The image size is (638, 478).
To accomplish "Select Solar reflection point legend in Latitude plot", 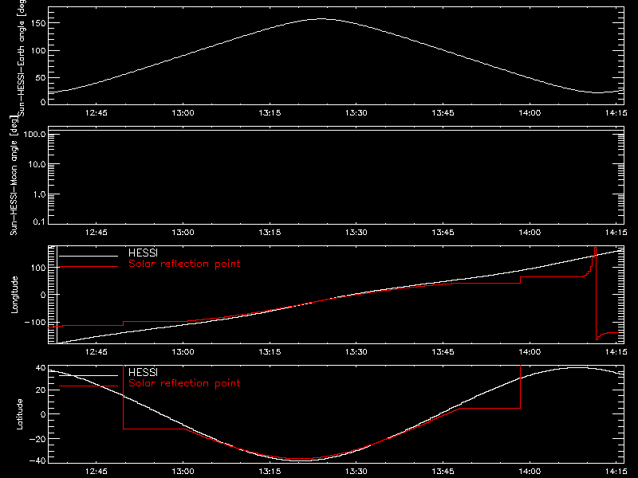I will tap(184, 383).
